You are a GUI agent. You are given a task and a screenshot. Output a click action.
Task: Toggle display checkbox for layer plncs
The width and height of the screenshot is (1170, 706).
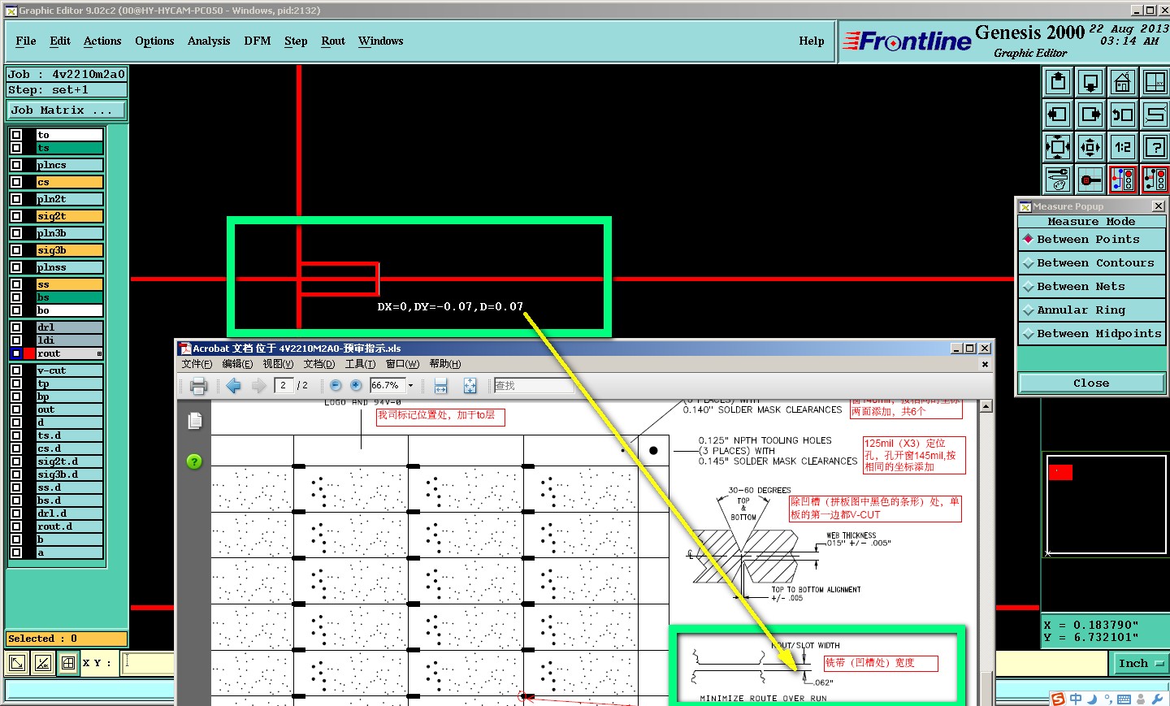tap(16, 165)
